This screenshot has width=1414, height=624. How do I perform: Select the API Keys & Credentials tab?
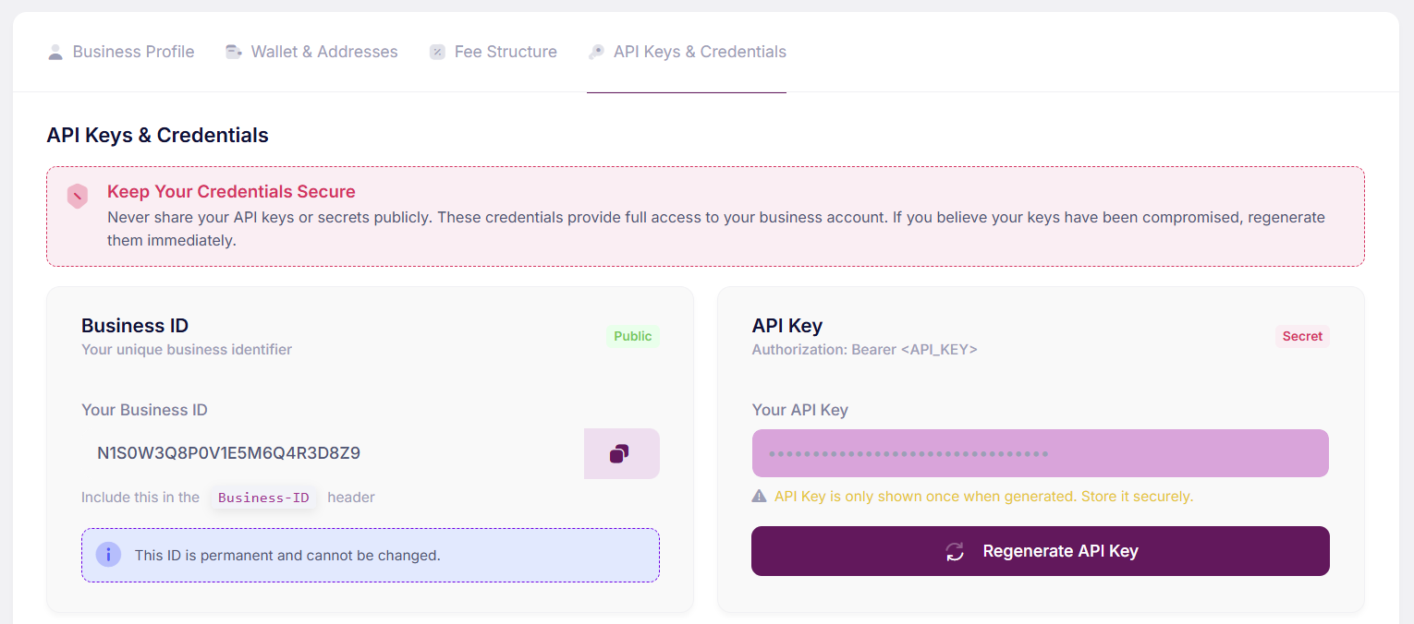(699, 52)
